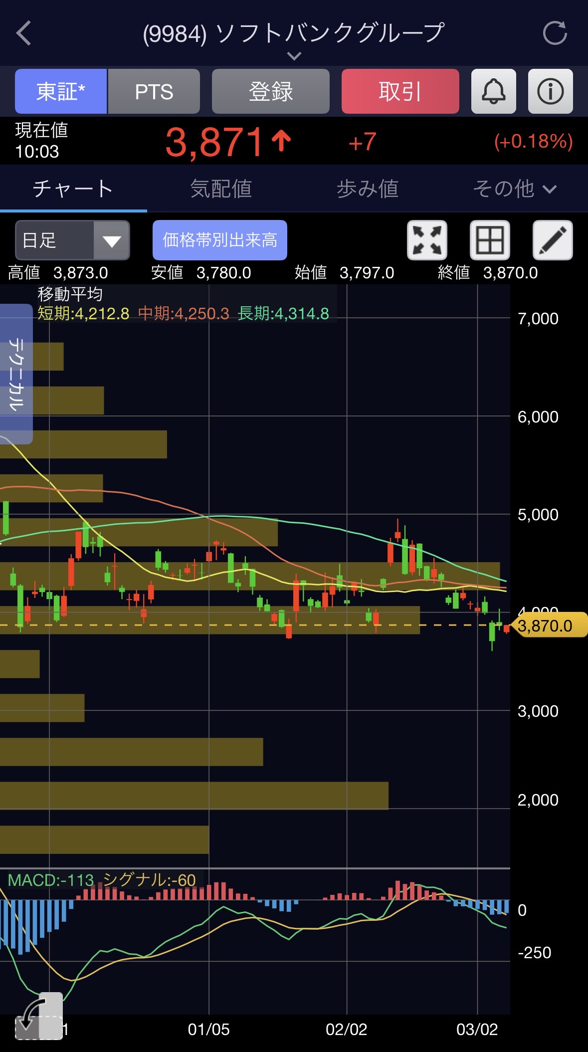Expand stock selector chevron under title
588x1052 pixels.
[294, 56]
